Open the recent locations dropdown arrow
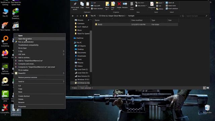The width and height of the screenshot is (215, 121). [80, 16]
